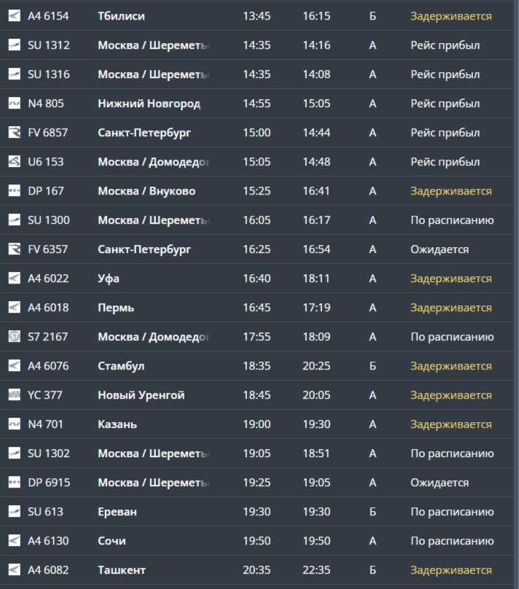Screen dimensions: 519x589
Task: Click the airline logo beside flight A4 6154
Action: [x=15, y=16]
